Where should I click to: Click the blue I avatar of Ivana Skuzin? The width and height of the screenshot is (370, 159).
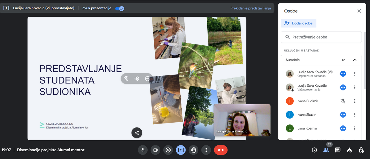coord(290,115)
